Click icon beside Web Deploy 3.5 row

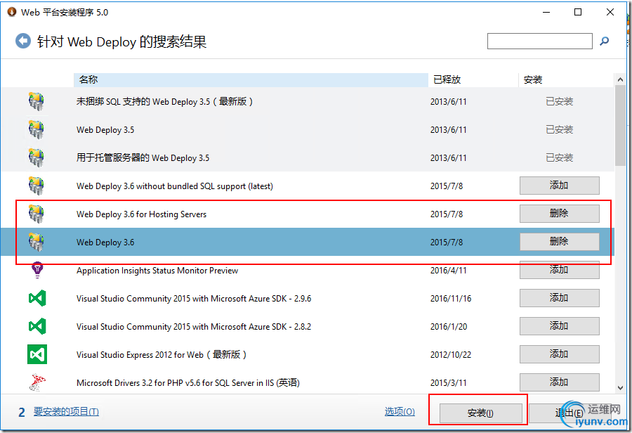pyautogui.click(x=37, y=129)
